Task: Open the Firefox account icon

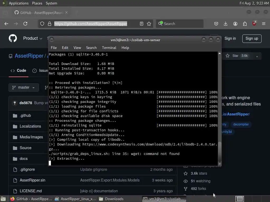Action: coord(235,24)
